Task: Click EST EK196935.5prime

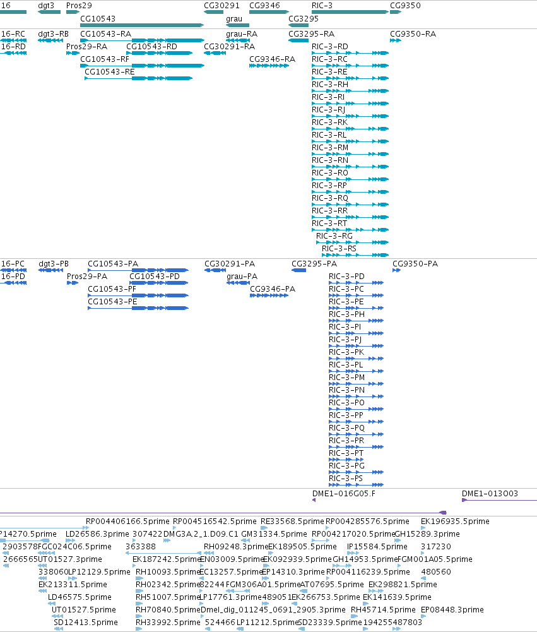Action: coord(455,522)
